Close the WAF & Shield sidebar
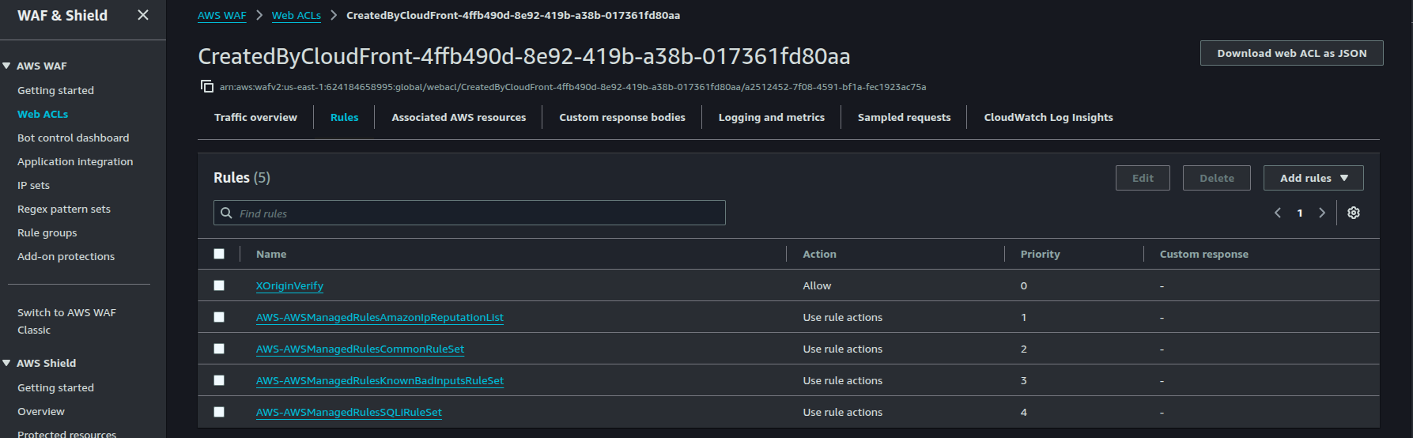 click(x=143, y=15)
